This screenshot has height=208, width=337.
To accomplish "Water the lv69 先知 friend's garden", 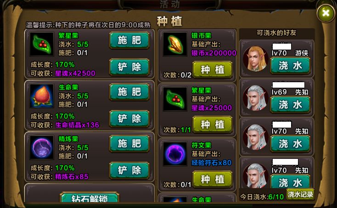I will pyautogui.click(x=290, y=105).
